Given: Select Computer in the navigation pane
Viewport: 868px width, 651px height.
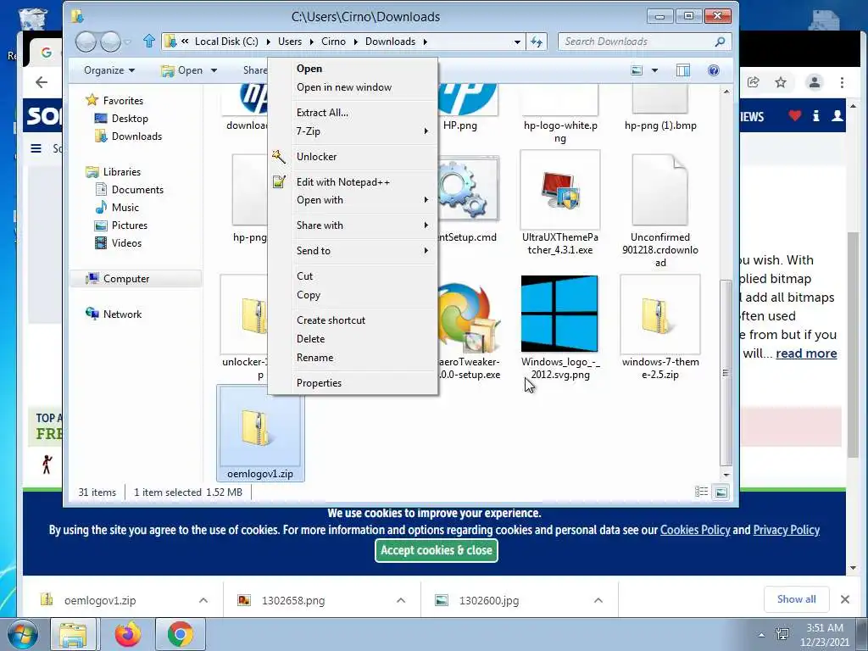Looking at the screenshot, I should (126, 279).
